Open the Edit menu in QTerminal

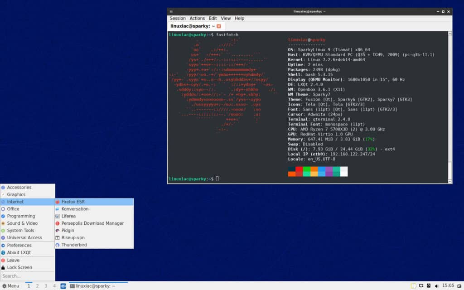213,18
